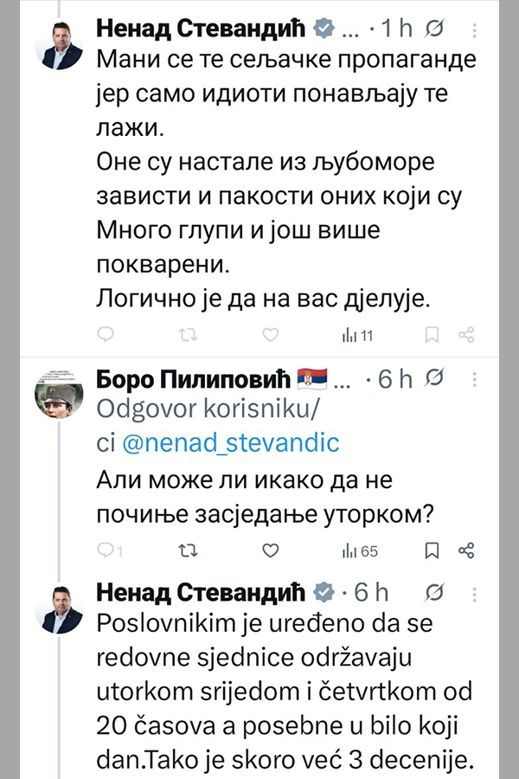Expand more options on Боро Пилиповић's tweet

[x=473, y=380]
